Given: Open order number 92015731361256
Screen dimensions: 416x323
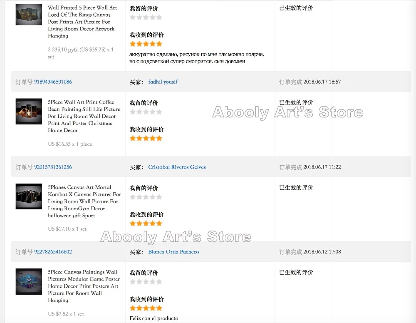Looking at the screenshot, I should click(53, 167).
